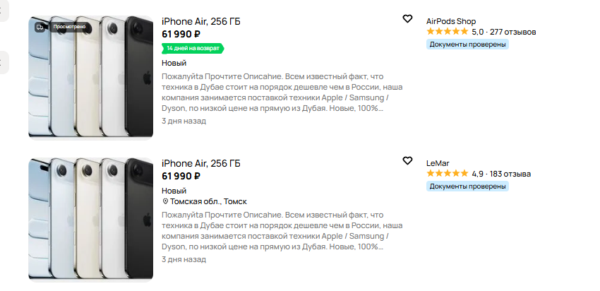Click the "Томская обл., Томск" location text
This screenshot has height=291, width=600.
pyautogui.click(x=208, y=201)
